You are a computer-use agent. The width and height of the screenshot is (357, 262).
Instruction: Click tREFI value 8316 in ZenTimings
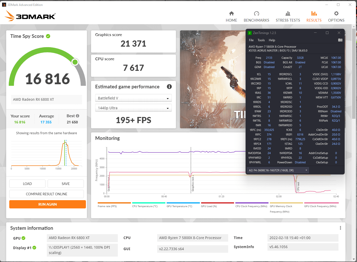[300, 134]
